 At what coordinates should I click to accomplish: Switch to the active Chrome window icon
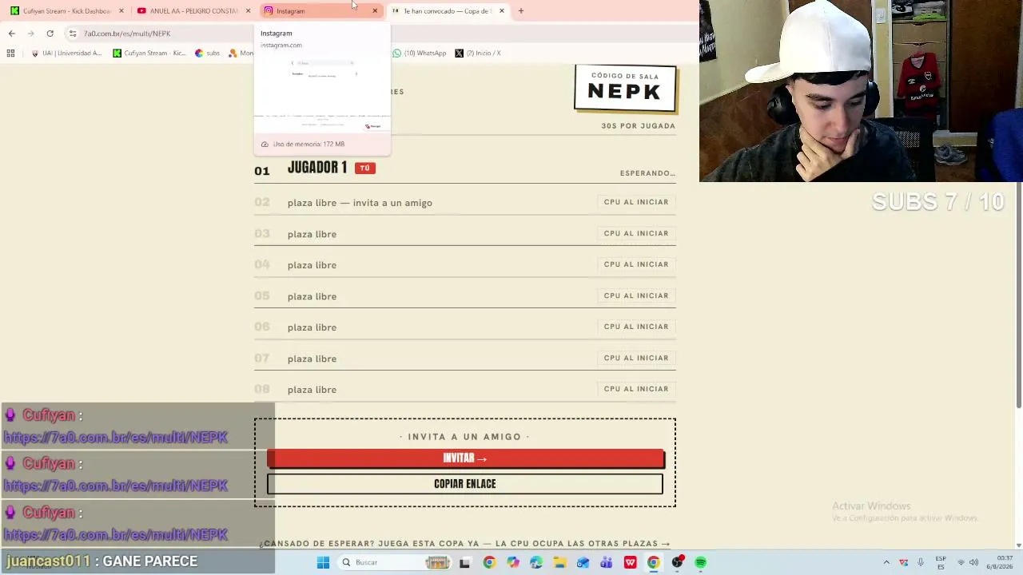point(653,562)
